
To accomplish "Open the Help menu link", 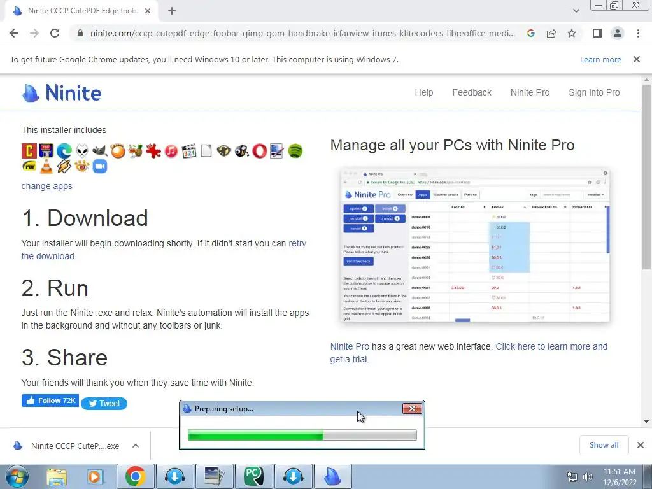I will point(423,92).
